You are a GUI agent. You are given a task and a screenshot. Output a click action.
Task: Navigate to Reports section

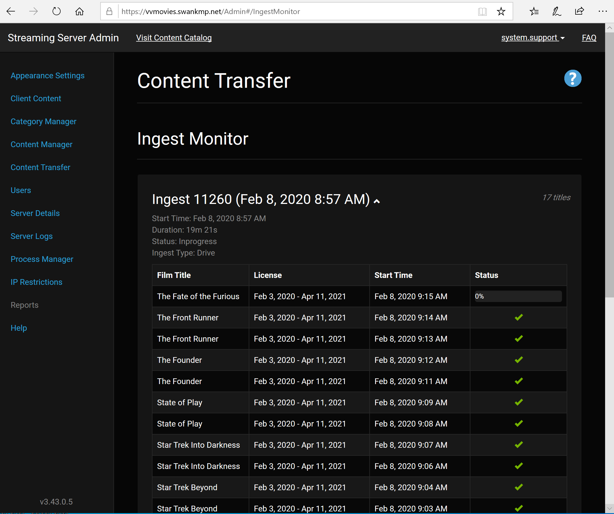24,305
